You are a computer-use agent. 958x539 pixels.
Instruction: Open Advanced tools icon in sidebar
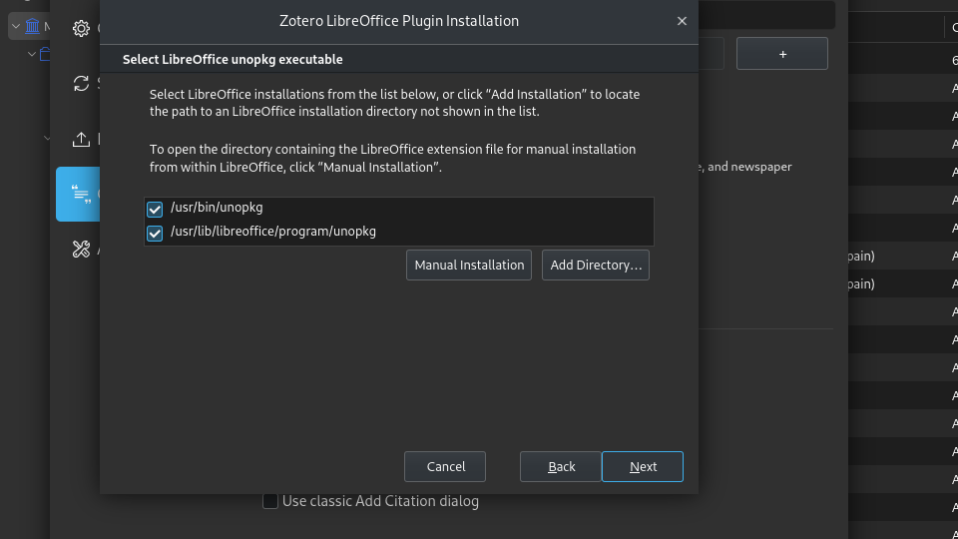coord(81,249)
